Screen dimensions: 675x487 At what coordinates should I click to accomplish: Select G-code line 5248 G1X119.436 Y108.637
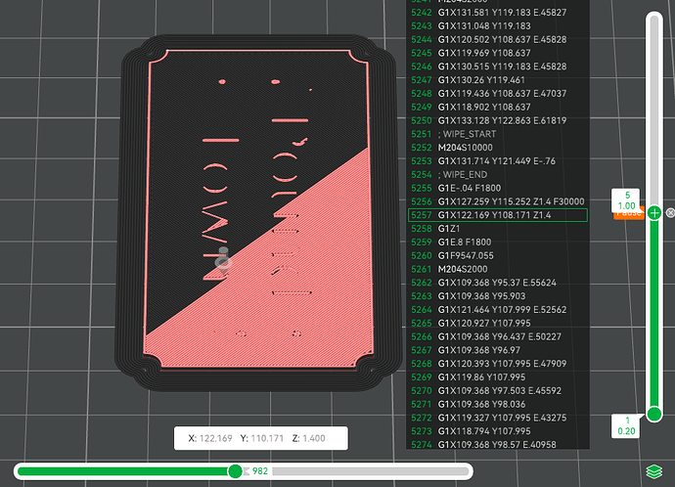(498, 93)
